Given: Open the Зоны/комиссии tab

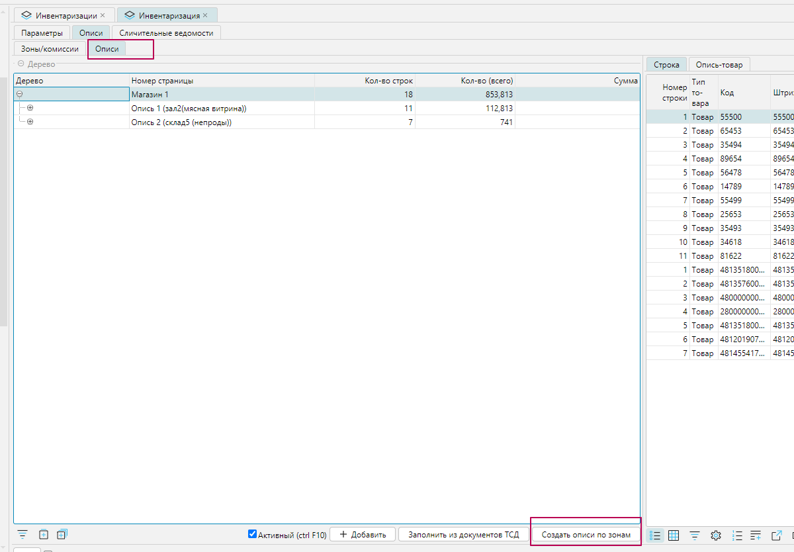Looking at the screenshot, I should pyautogui.click(x=50, y=49).
